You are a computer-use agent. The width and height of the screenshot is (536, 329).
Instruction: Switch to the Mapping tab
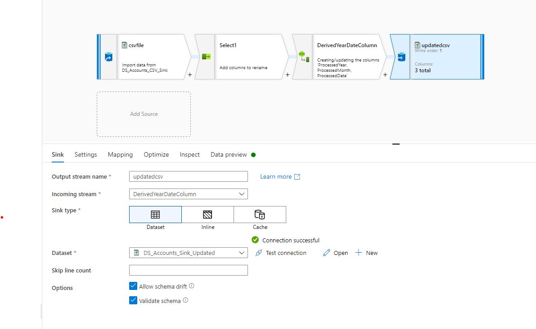(120, 154)
